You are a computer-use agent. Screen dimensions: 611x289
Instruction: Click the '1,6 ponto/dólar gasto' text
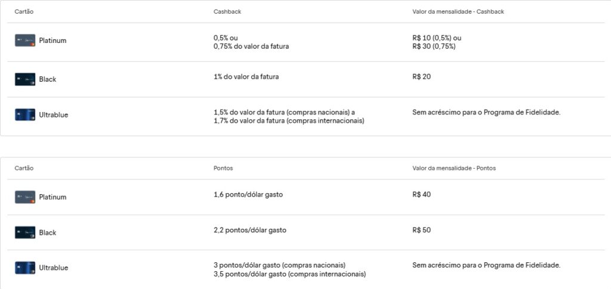click(x=248, y=194)
